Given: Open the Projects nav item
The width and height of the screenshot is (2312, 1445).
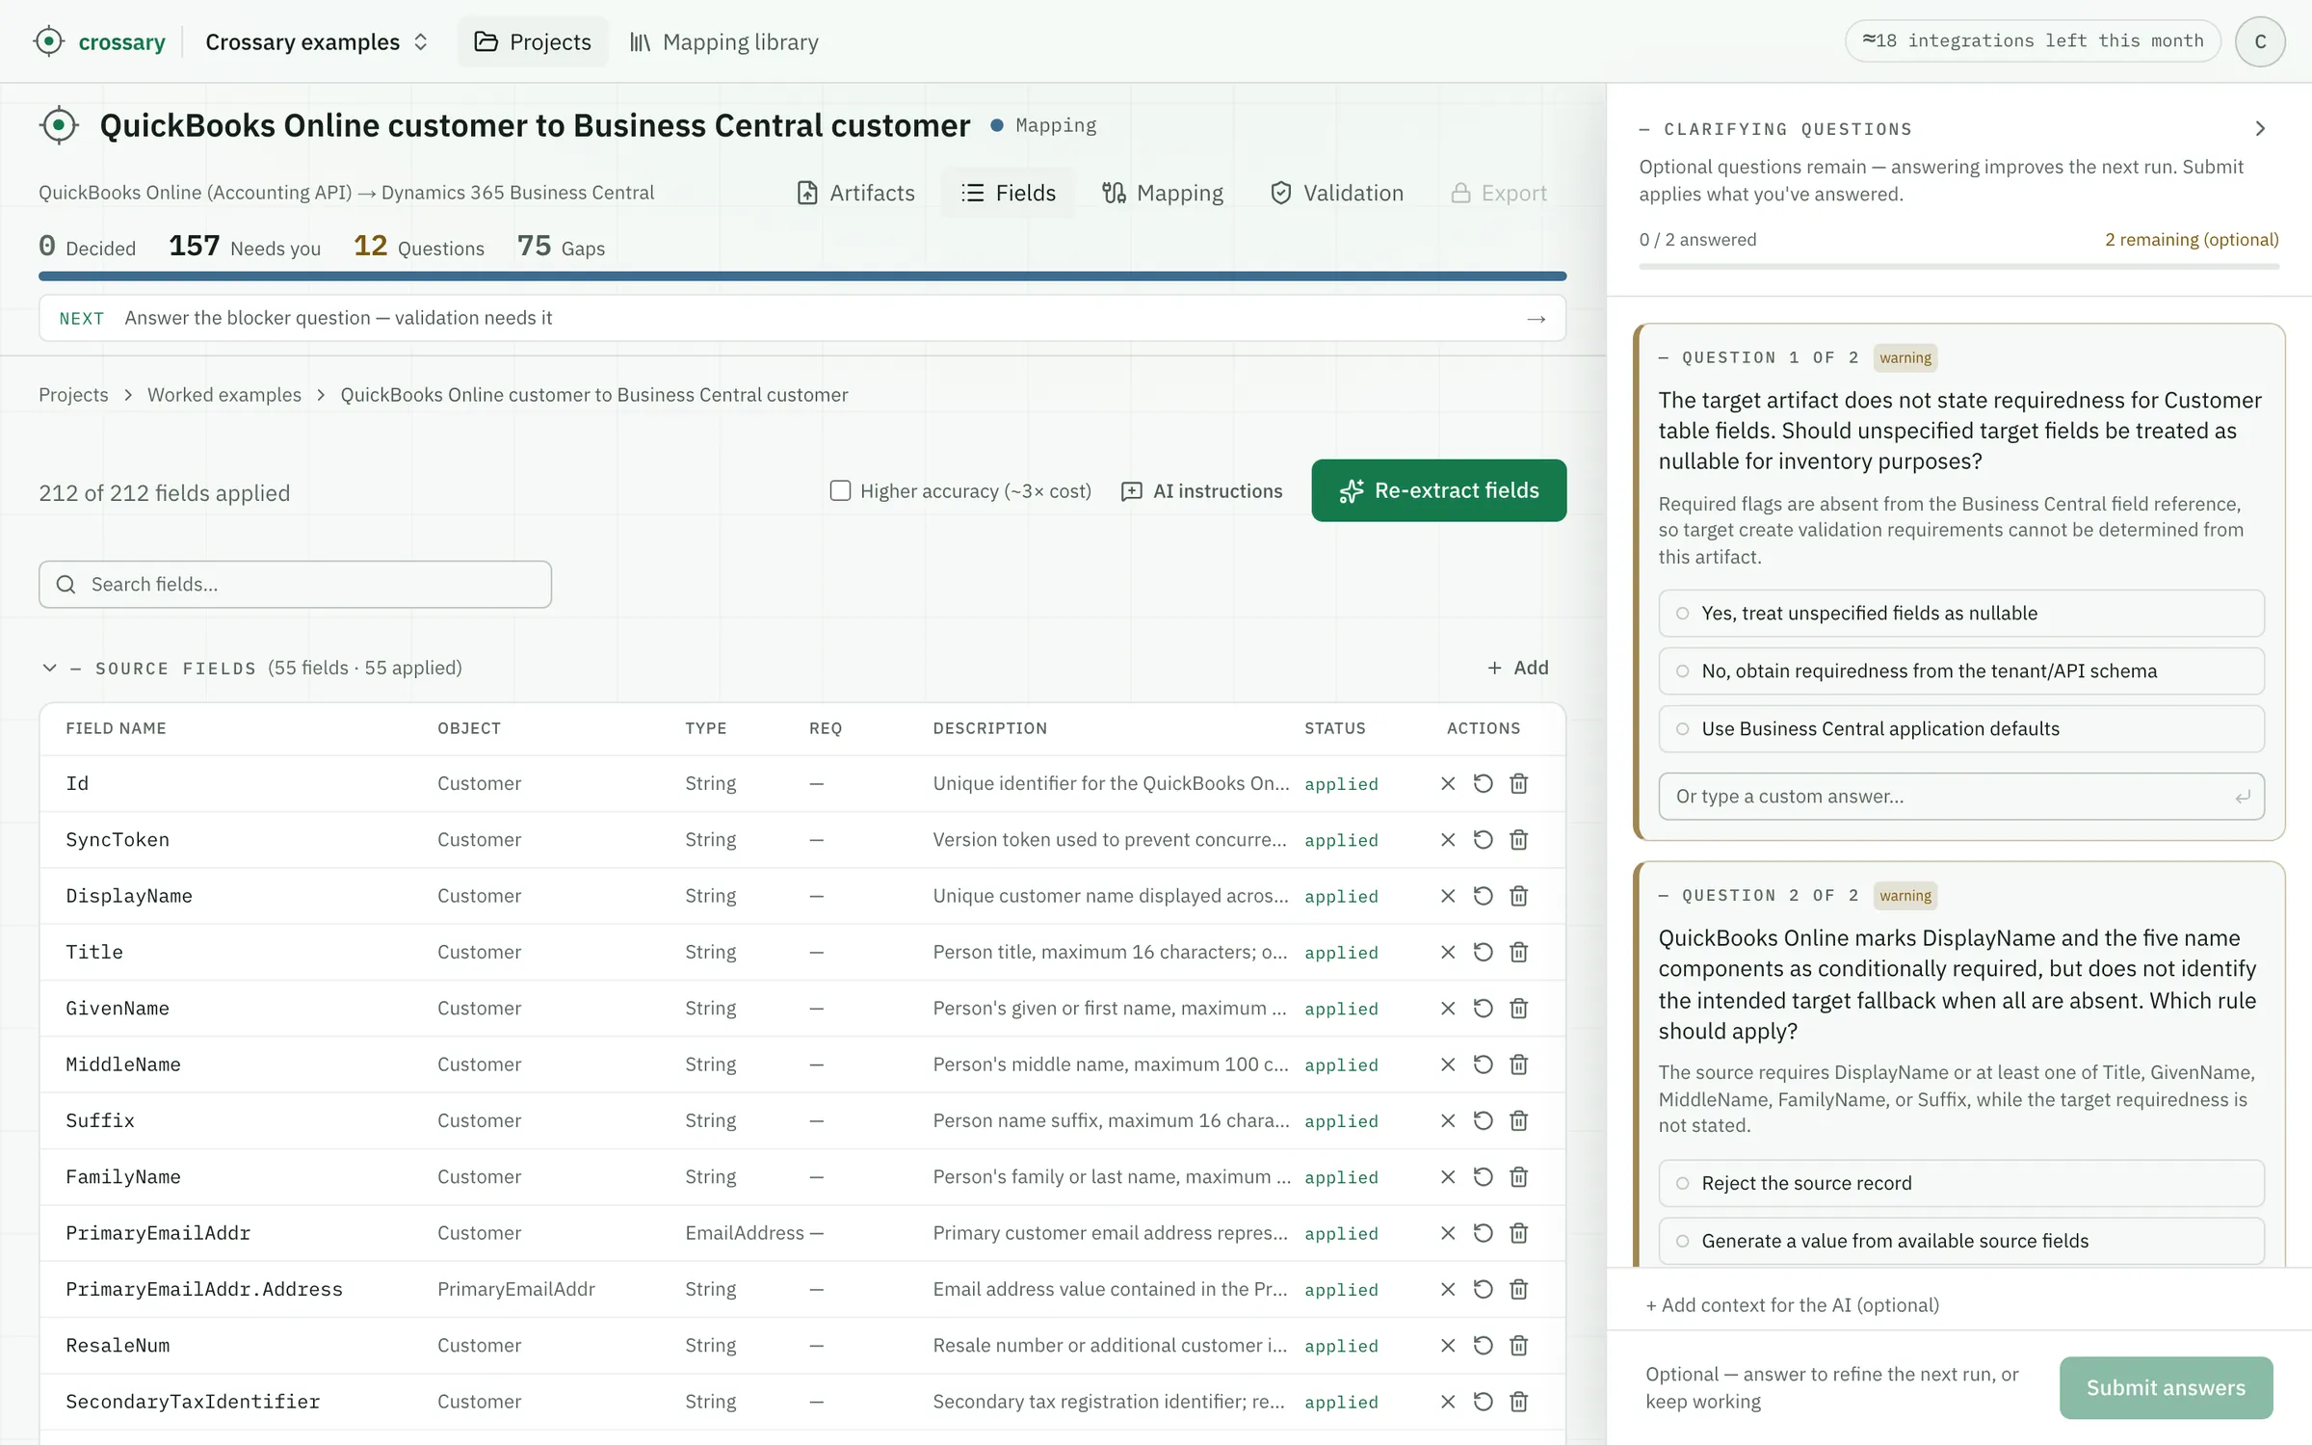Looking at the screenshot, I should click(x=533, y=41).
